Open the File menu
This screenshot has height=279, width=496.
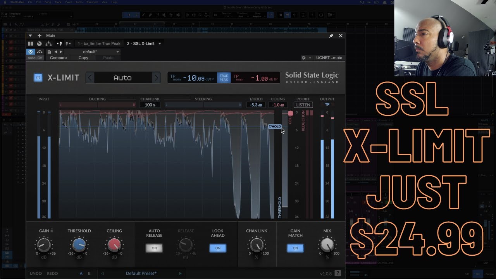point(30,2)
